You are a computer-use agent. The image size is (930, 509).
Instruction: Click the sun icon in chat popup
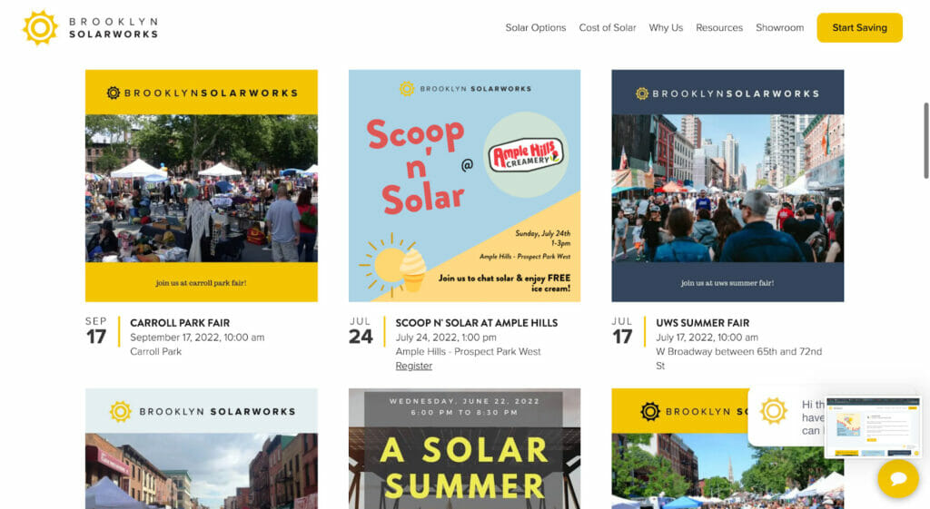pyautogui.click(x=774, y=411)
